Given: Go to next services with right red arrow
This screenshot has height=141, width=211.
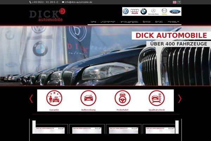Looking at the screenshot, I should (180, 99).
